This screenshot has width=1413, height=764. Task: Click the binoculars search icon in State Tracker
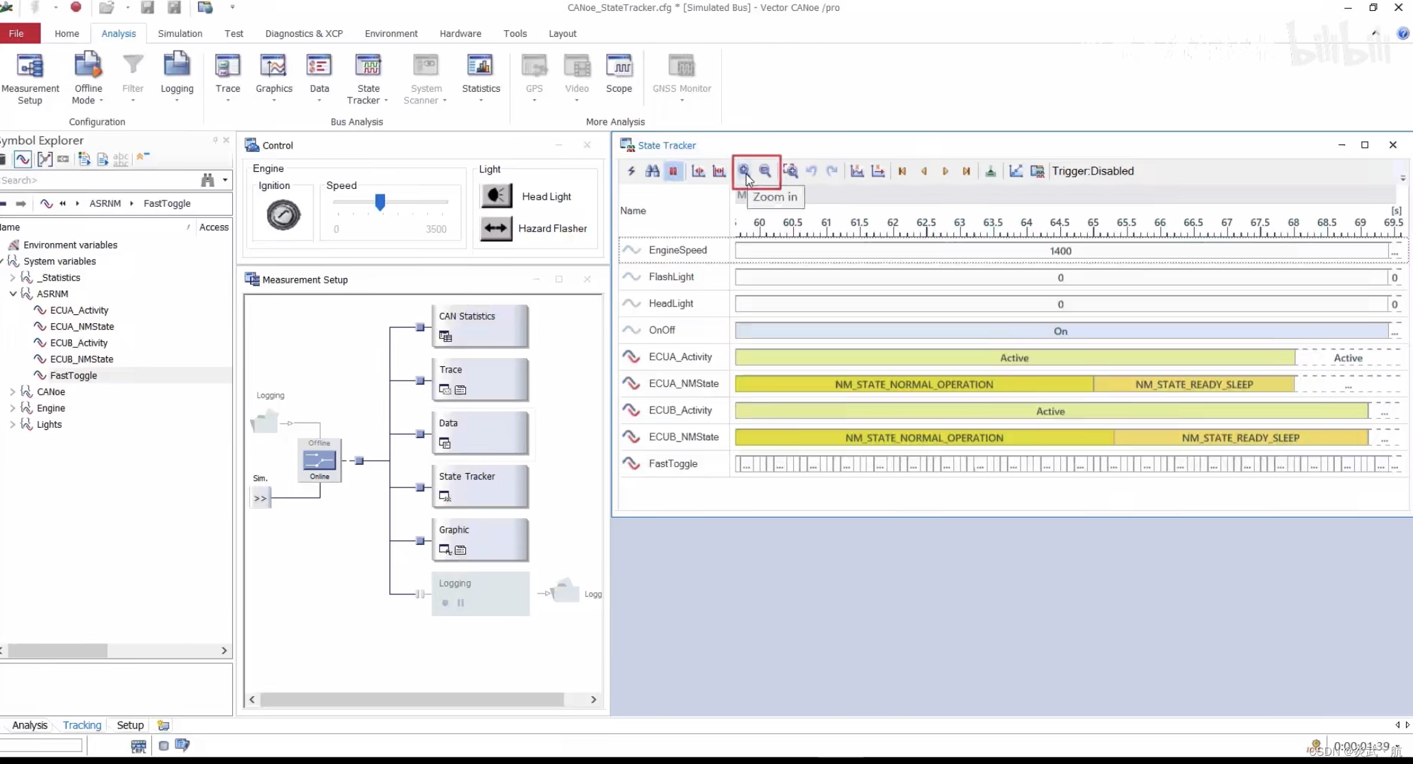pyautogui.click(x=652, y=171)
